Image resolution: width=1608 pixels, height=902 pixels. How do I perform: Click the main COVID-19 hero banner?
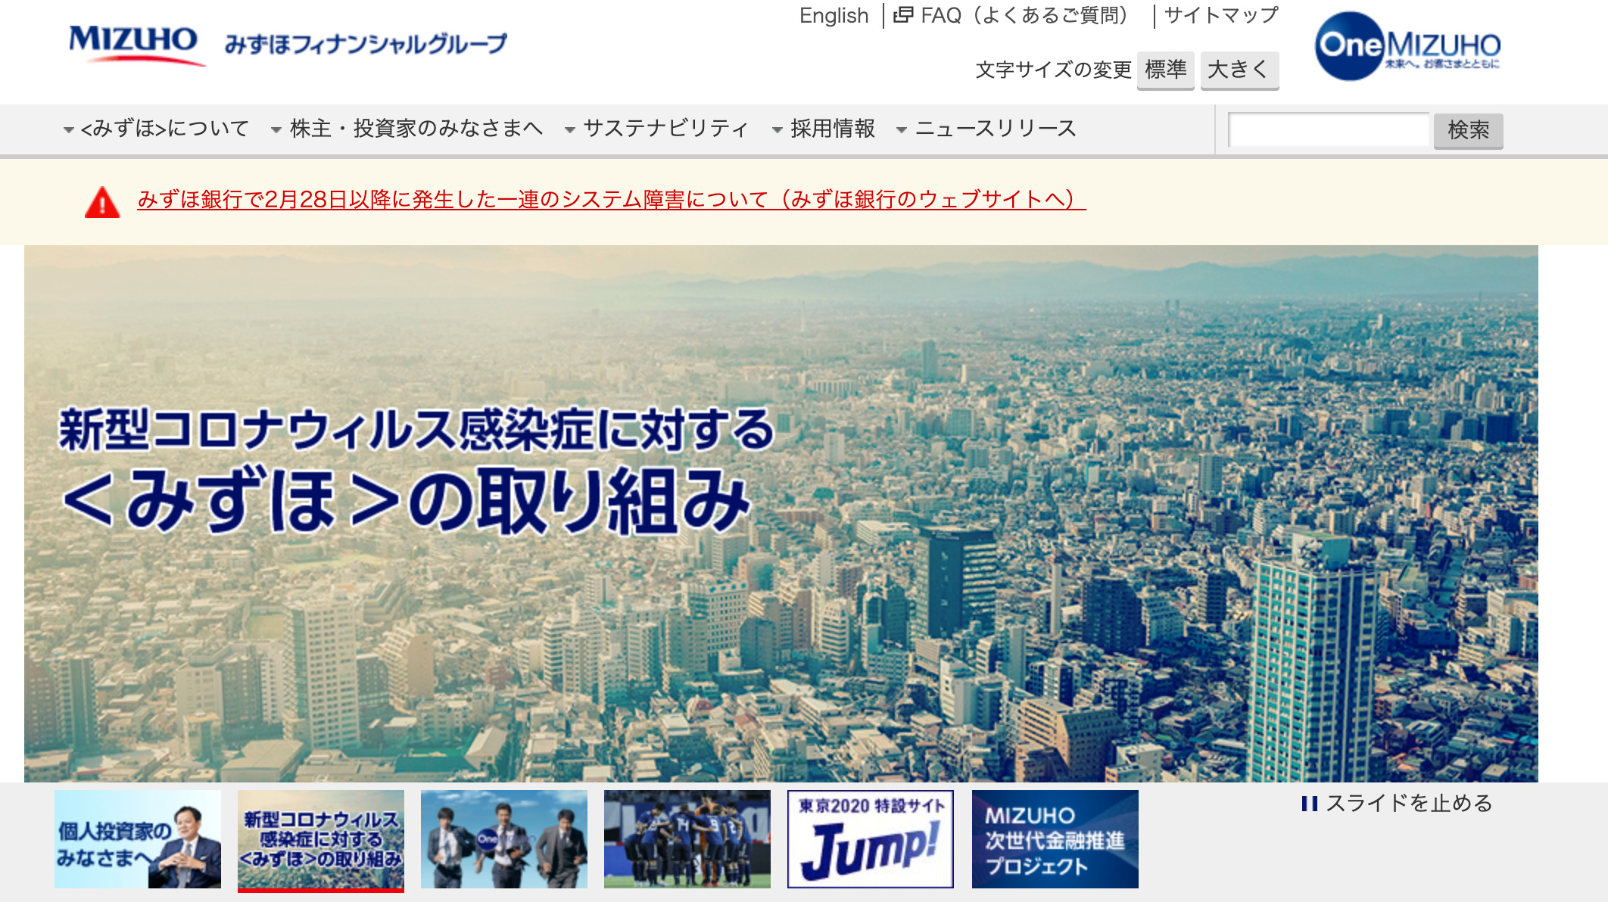781,514
